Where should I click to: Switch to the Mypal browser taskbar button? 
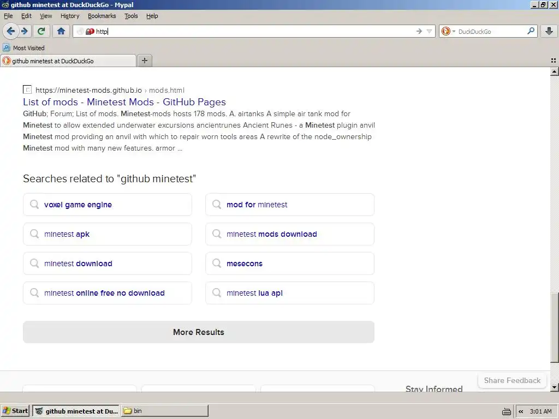[76, 411]
